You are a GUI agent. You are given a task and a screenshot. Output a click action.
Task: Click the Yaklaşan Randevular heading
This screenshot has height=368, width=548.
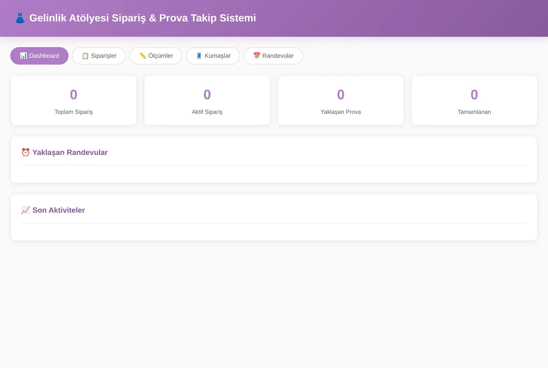click(64, 152)
